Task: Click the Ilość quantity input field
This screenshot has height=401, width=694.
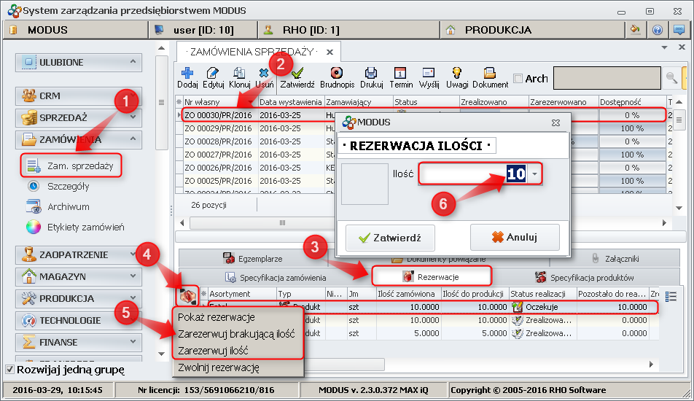Action: (473, 174)
